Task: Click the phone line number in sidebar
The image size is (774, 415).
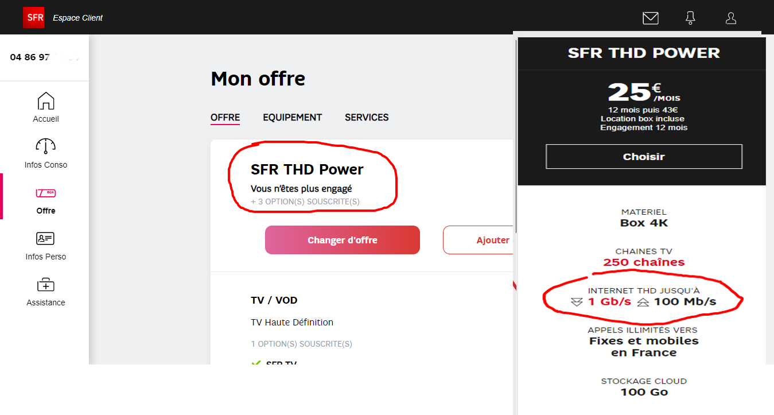Action: [44, 57]
